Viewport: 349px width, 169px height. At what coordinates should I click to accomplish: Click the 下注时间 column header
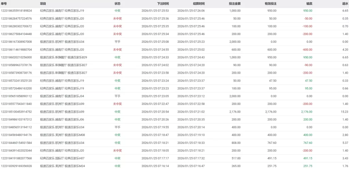point(163,3)
